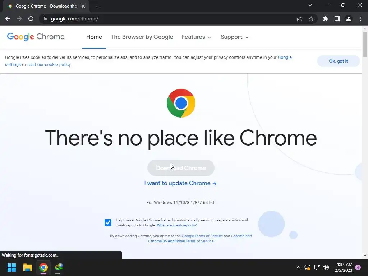Open The Browser by Google page
The image size is (368, 276).
142,37
